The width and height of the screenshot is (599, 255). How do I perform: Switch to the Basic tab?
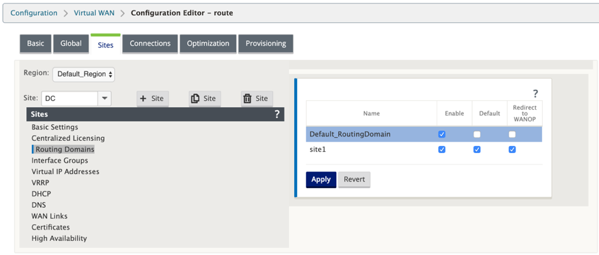(x=36, y=43)
